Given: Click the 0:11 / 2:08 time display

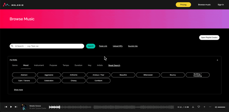Looking at the screenshot, I should point(183,107).
